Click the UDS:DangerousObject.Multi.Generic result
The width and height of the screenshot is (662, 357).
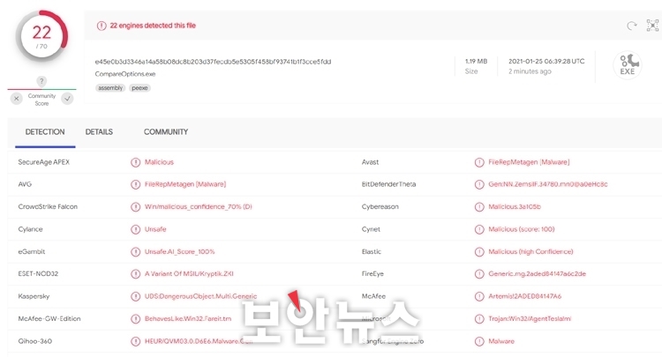coord(200,296)
